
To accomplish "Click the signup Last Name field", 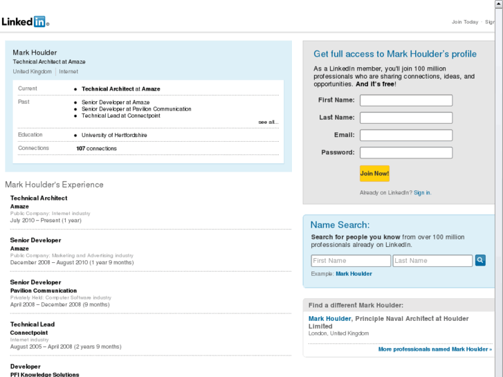I will point(406,118).
